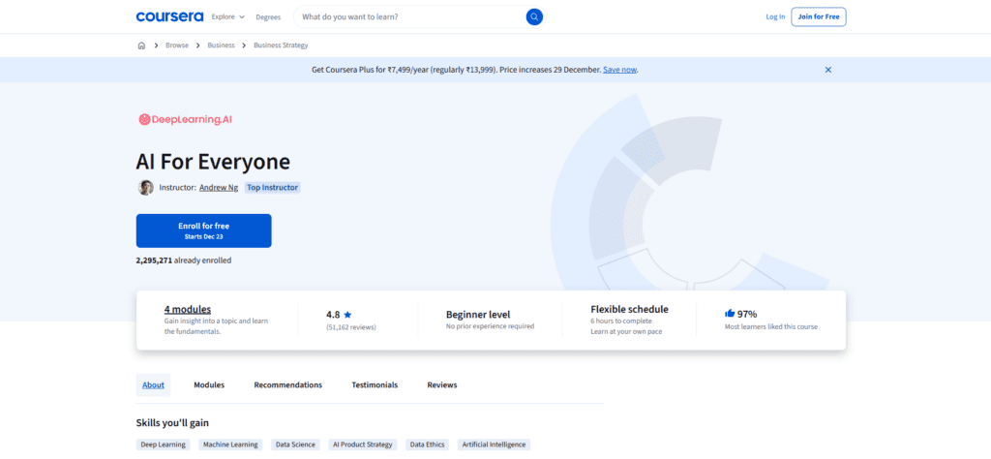991x459 pixels.
Task: Click the thumbs-up icon beside 97%
Action: coord(730,314)
